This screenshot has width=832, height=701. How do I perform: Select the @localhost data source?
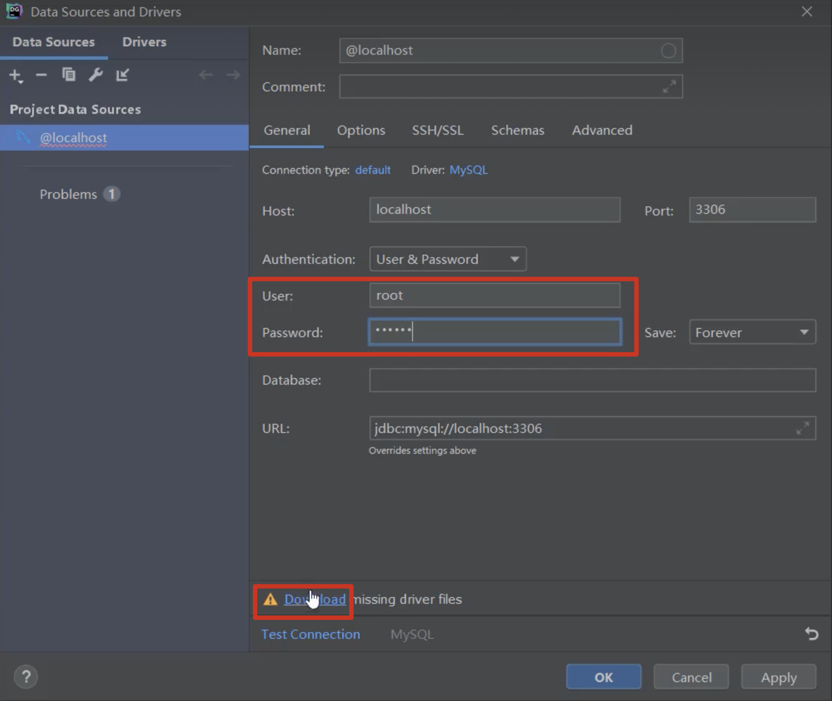[124, 138]
